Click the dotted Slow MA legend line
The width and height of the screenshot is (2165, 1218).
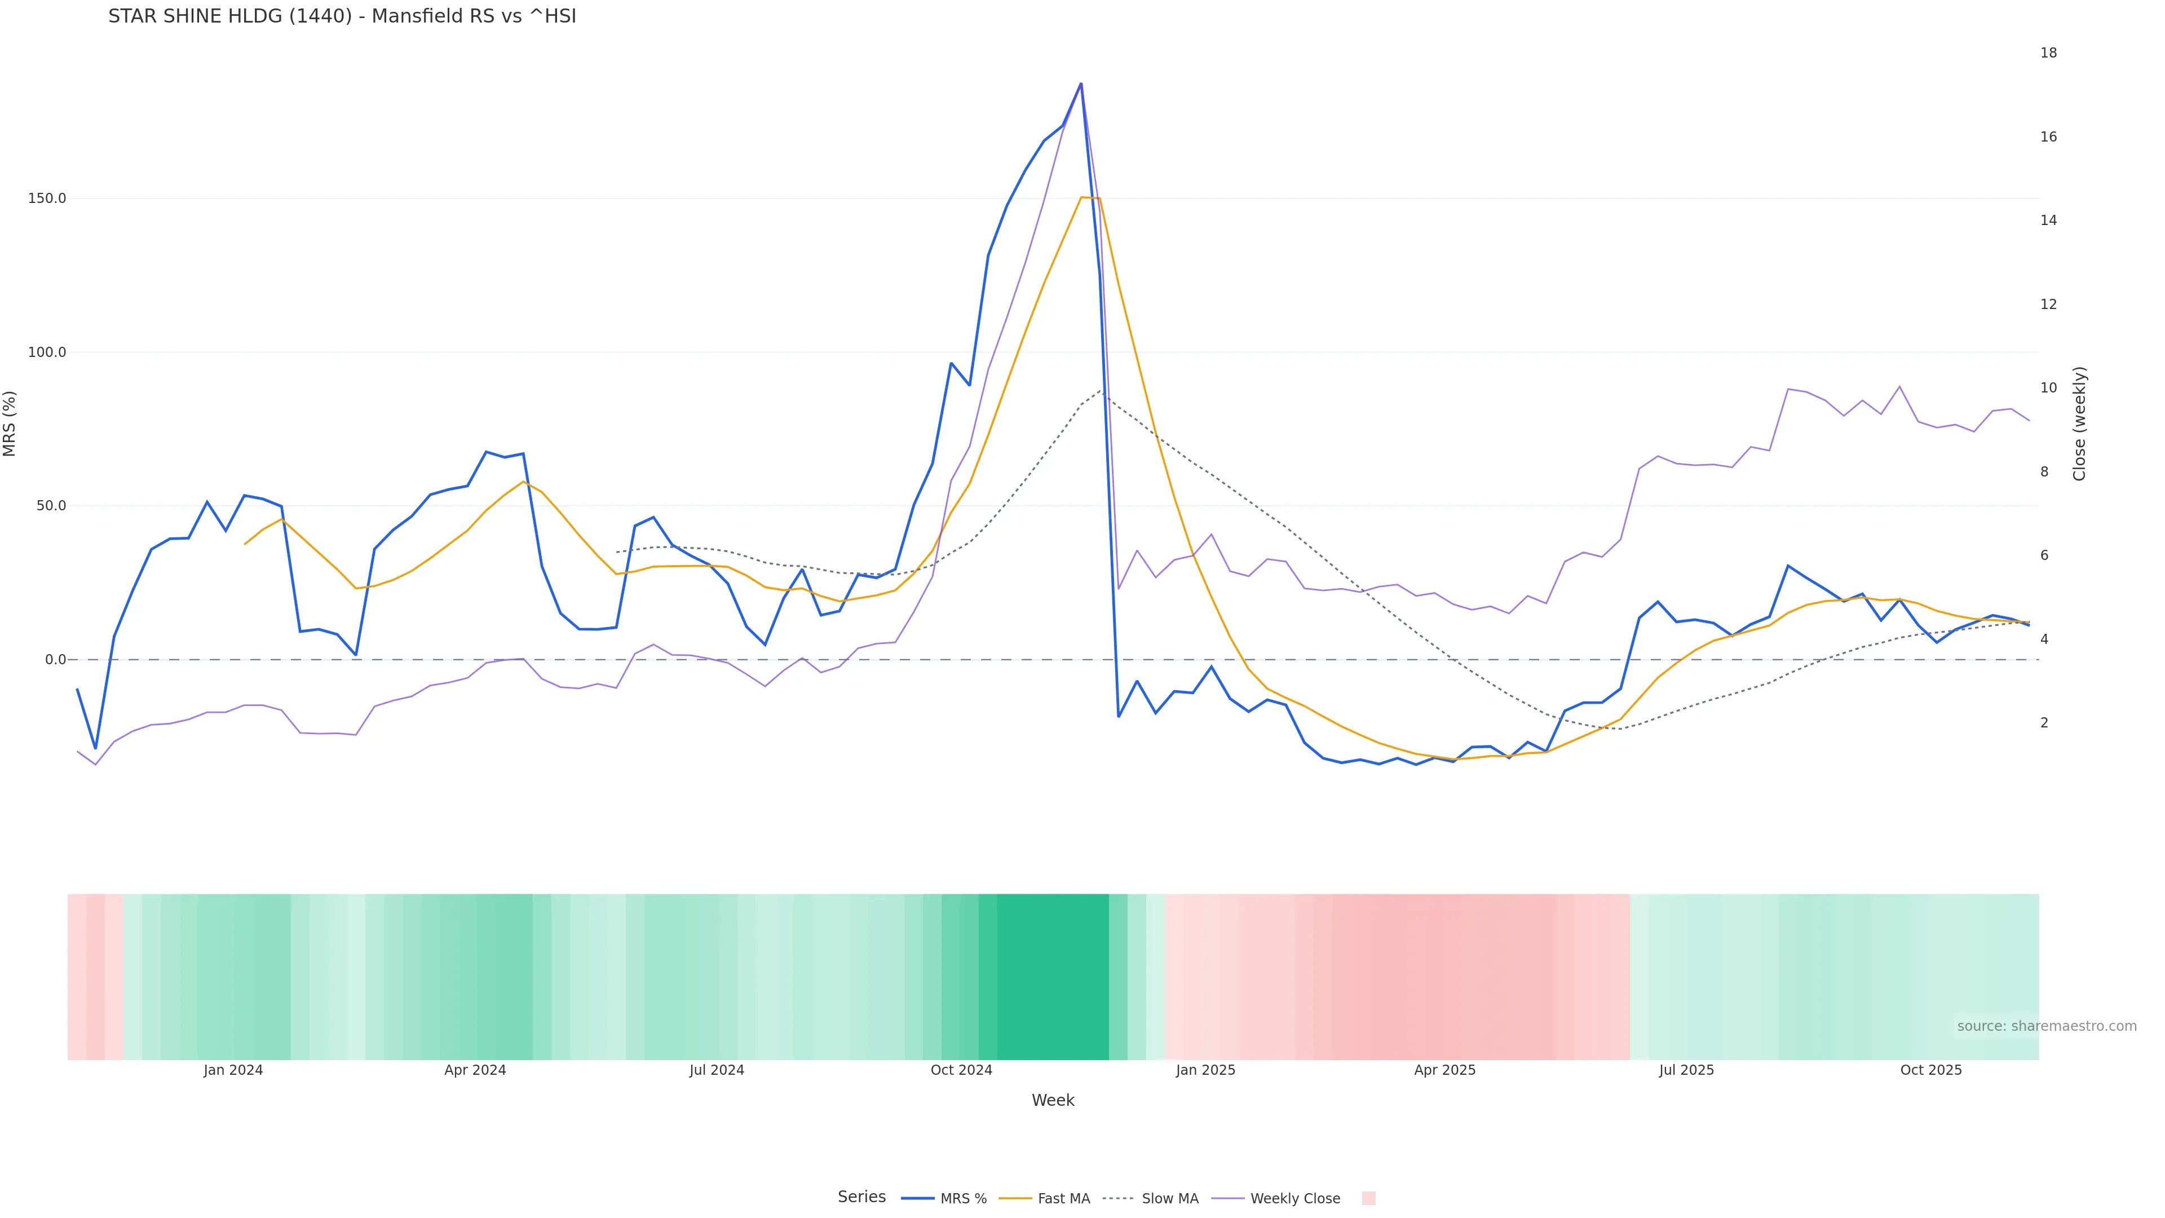coord(1118,1199)
